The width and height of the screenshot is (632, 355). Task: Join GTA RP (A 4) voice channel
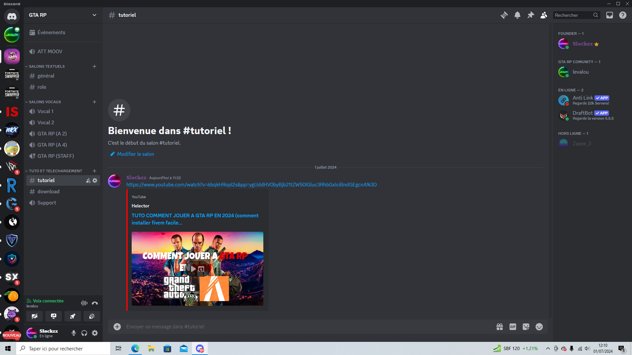(63, 145)
